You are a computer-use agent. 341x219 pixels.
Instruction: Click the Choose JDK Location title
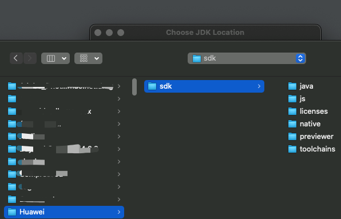pyautogui.click(x=205, y=33)
